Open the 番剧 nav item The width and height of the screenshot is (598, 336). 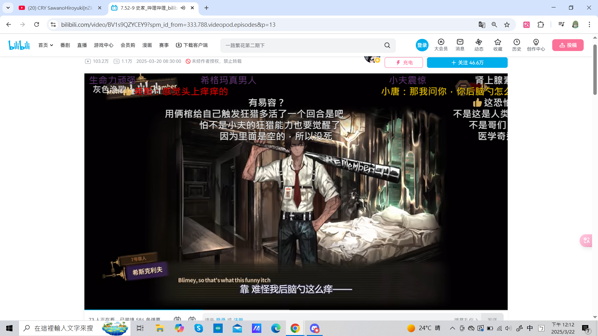point(65,45)
